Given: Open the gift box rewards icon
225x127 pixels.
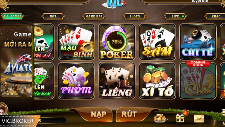Looking at the screenshot, I should coord(180,118).
